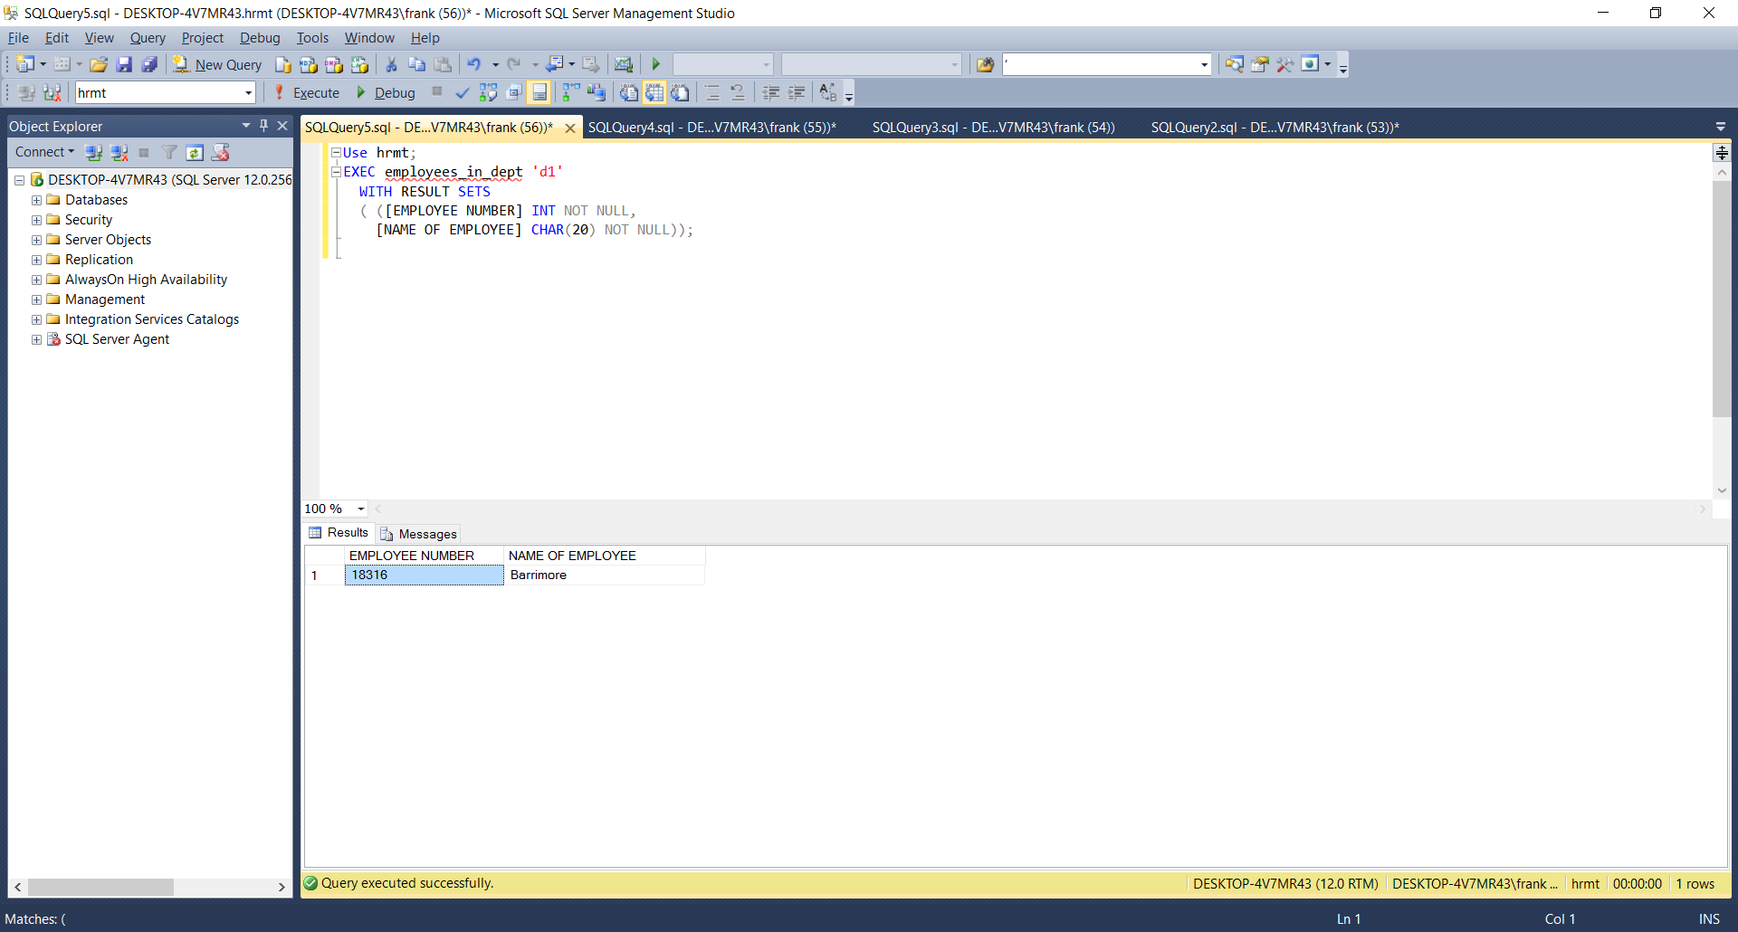Image resolution: width=1738 pixels, height=932 pixels.
Task: Click the Object Explorer filter funnel icon
Action: click(169, 152)
